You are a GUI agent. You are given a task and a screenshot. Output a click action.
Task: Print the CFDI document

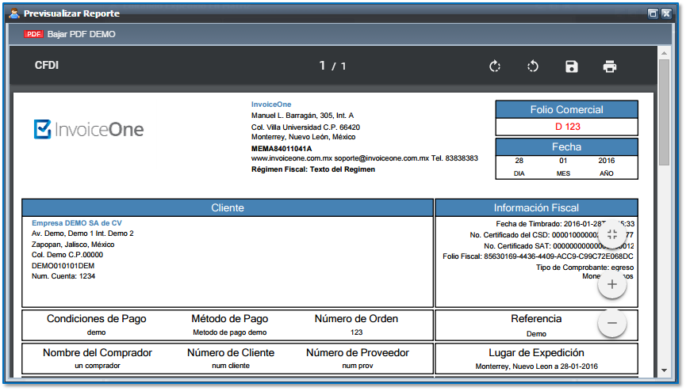(609, 66)
